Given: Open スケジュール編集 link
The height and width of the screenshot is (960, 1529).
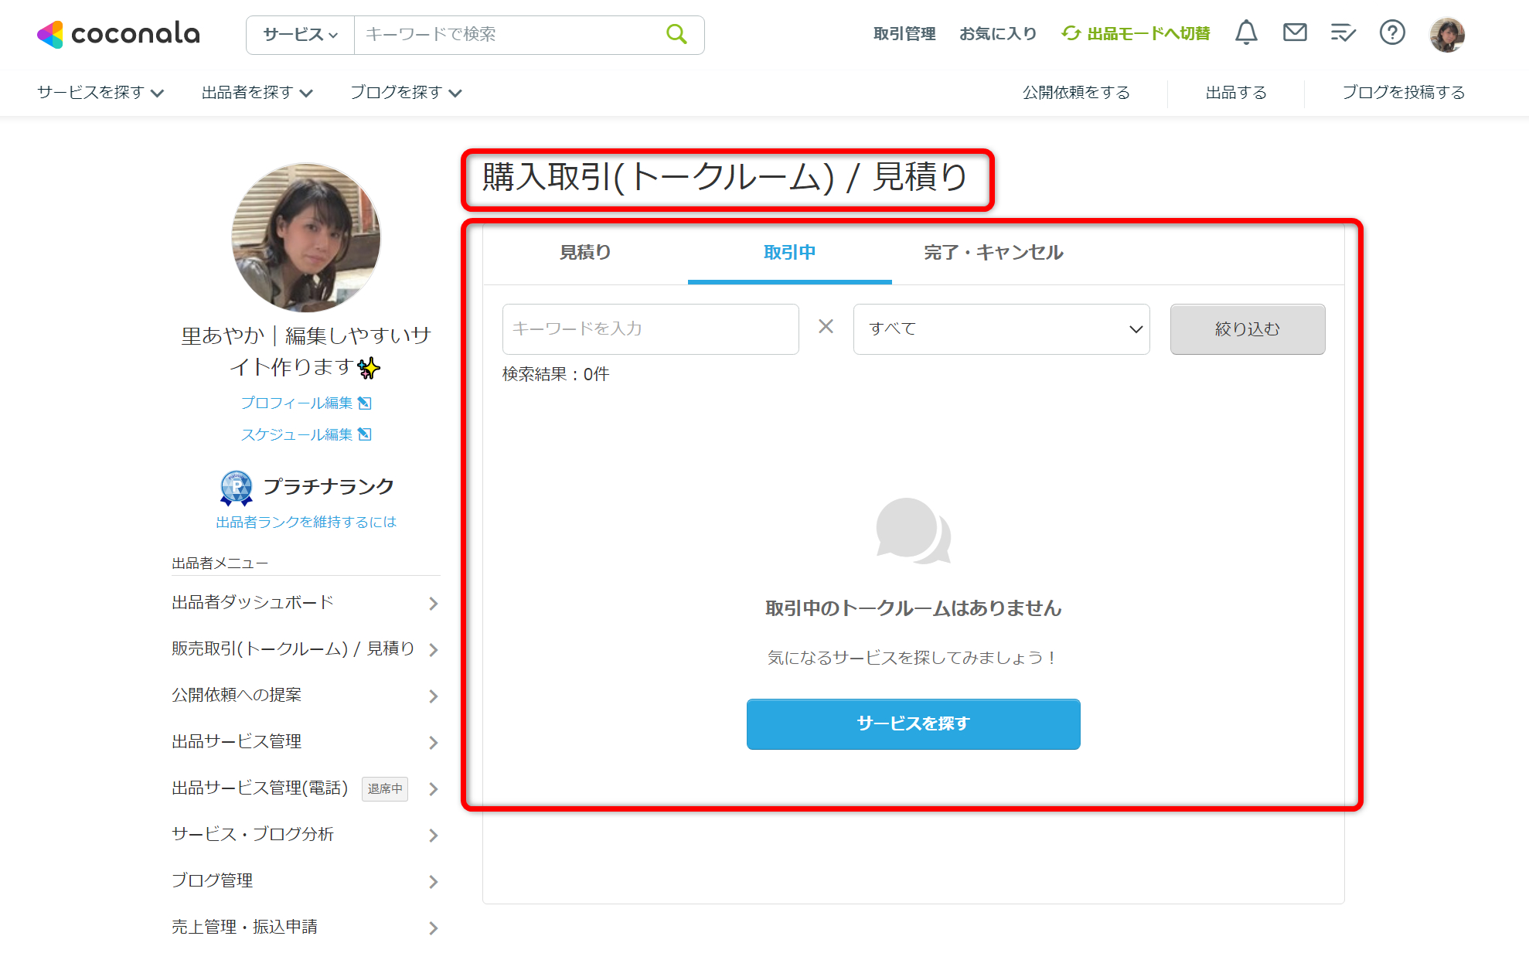Looking at the screenshot, I should [306, 434].
